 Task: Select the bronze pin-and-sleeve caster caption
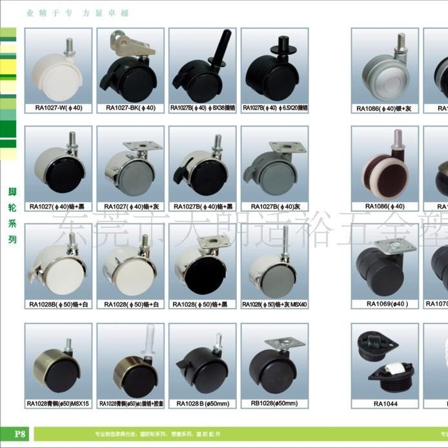pos(131,403)
